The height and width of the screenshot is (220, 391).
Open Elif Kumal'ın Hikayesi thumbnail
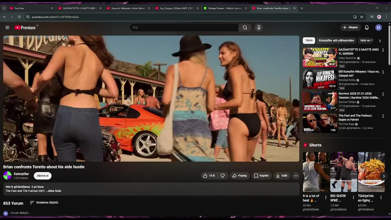coord(320,79)
